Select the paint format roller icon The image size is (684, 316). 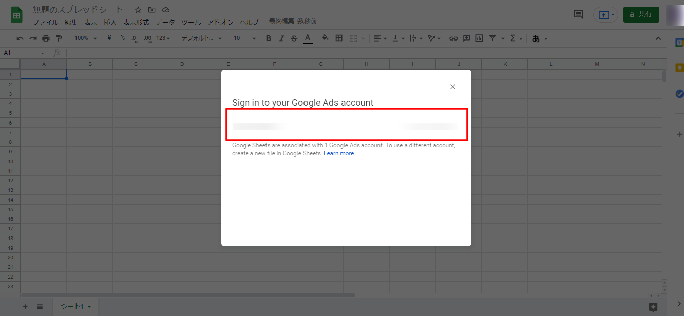(59, 38)
